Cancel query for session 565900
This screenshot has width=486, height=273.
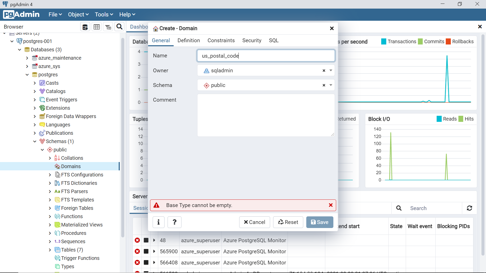coord(146,252)
